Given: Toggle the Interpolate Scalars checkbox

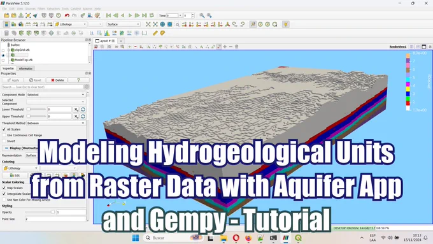Looking at the screenshot, I should point(4,194).
